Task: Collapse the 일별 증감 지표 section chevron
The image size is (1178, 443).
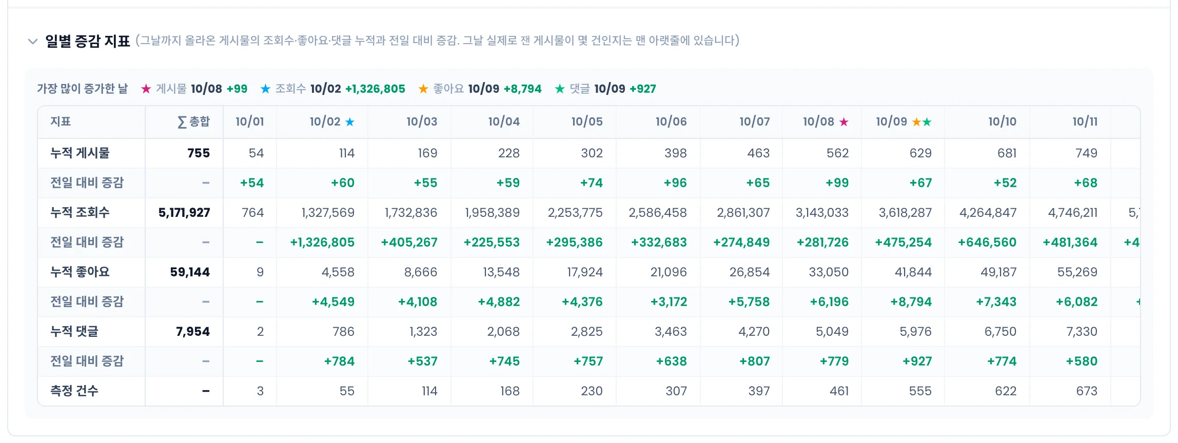Action: [33, 41]
